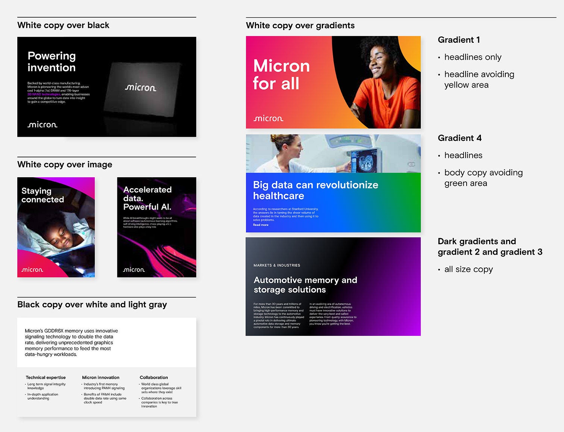
Task: Click the "Backed by world-class manufacturing" body copy
Action: [x=59, y=92]
